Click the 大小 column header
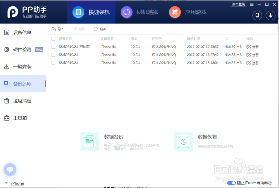The height and width of the screenshot is (188, 279). click(x=228, y=39)
